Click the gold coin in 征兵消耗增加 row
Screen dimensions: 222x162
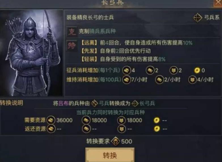[x=197, y=70]
